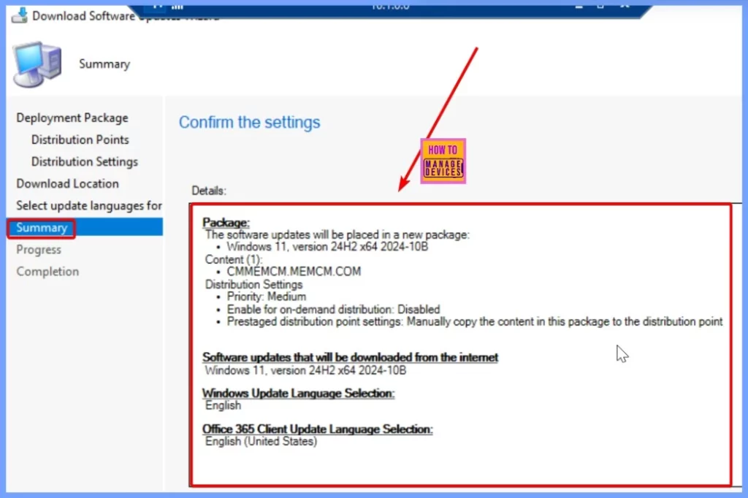Viewport: 748px width, 498px height.
Task: Click the 'Priority: Medium' line
Action: tap(266, 296)
